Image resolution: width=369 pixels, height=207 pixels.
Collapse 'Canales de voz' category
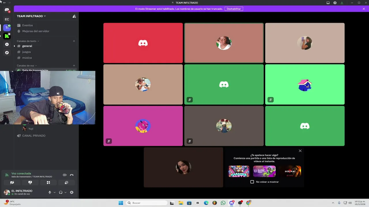pyautogui.click(x=27, y=66)
